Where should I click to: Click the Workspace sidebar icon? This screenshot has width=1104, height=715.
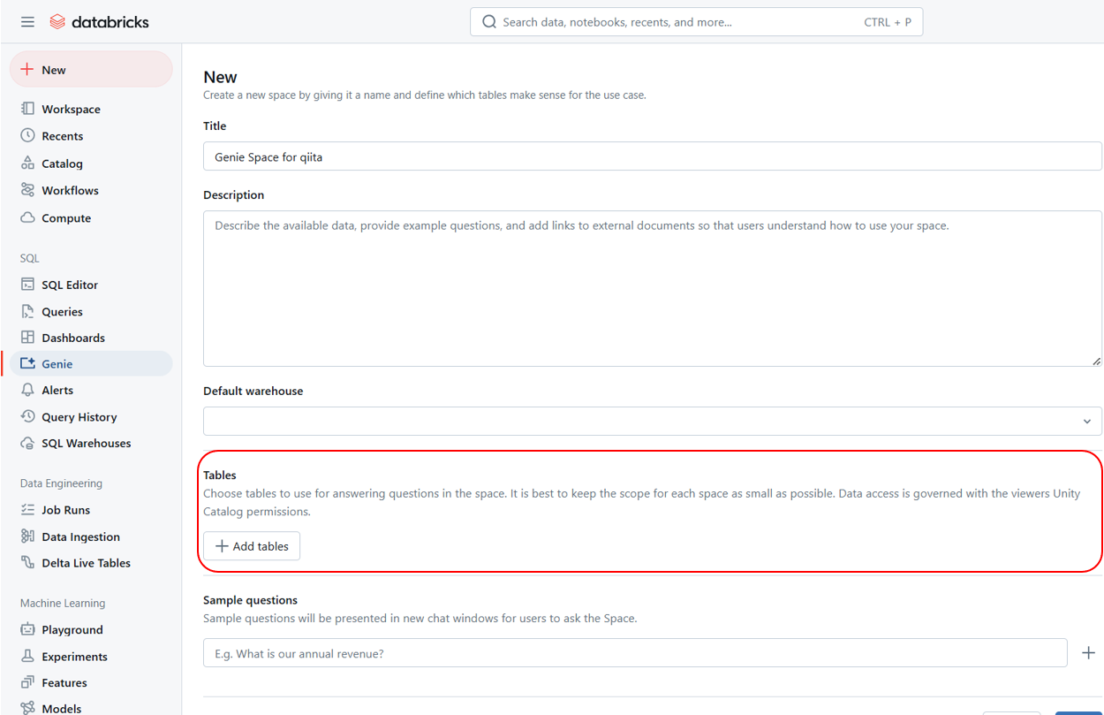coord(27,109)
